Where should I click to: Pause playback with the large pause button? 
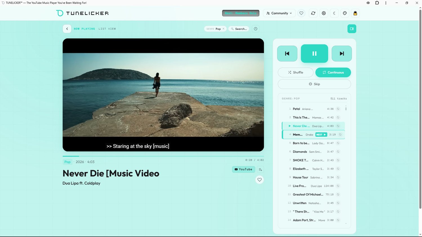pos(315,53)
